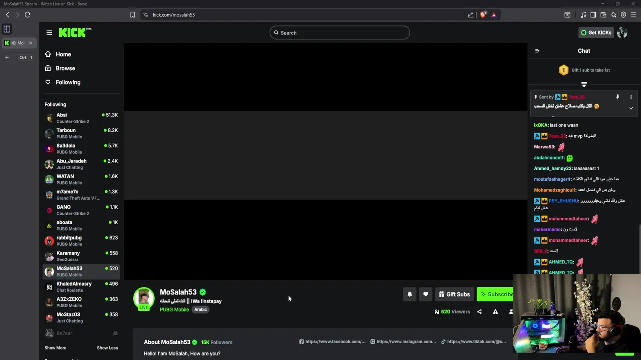Image resolution: width=641 pixels, height=360 pixels.
Task: Toggle stream notifications bell
Action: 410,294
